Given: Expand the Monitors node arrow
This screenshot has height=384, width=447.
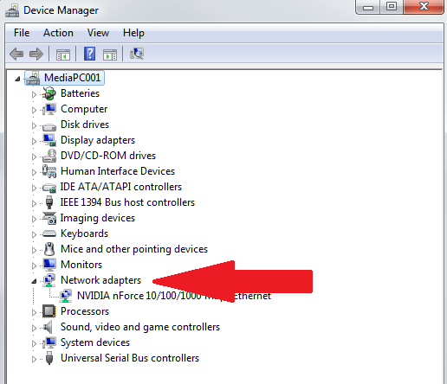Looking at the screenshot, I should 34,266.
